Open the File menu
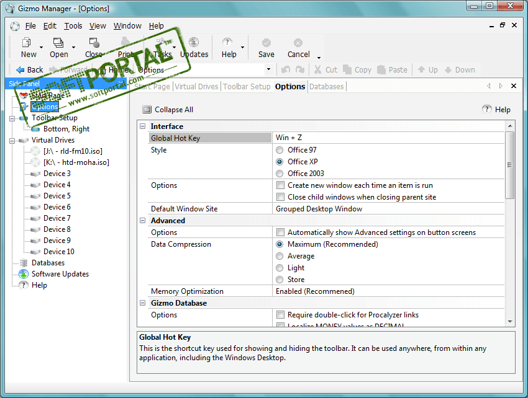528x398 pixels. [x=30, y=26]
